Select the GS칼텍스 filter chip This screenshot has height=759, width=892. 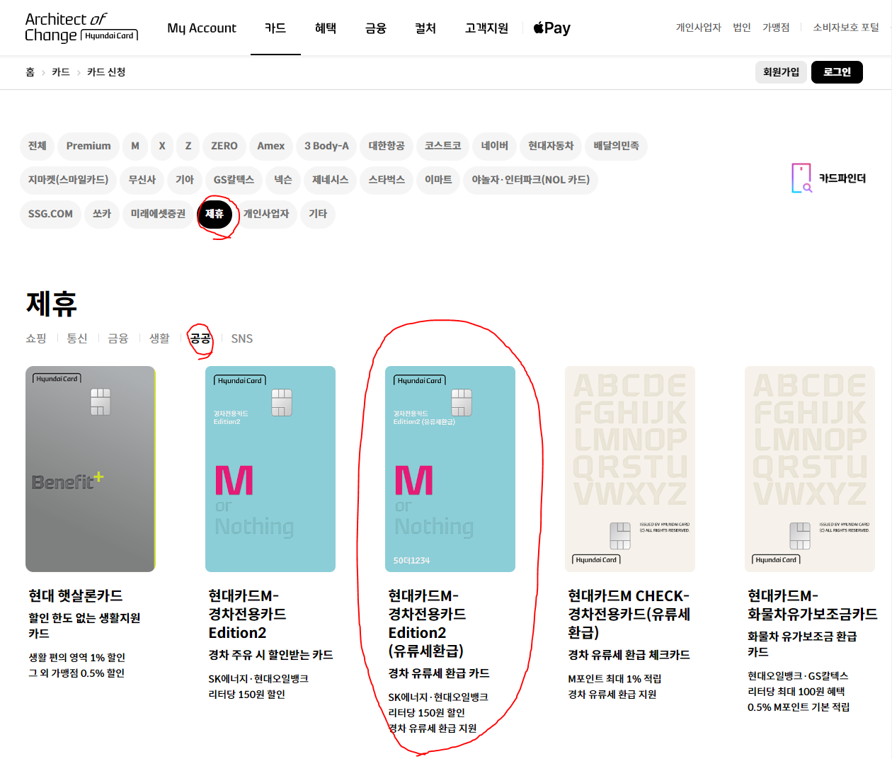[234, 180]
